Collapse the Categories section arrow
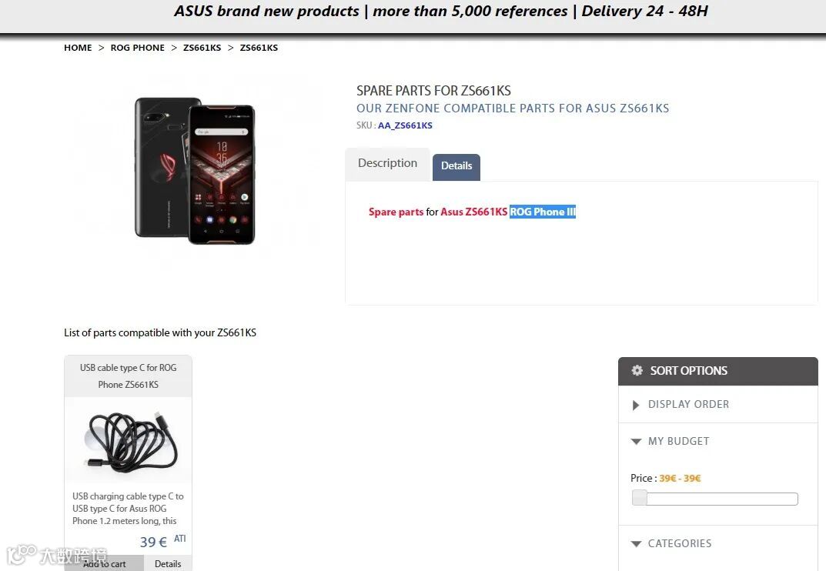This screenshot has height=571, width=826. coord(636,543)
